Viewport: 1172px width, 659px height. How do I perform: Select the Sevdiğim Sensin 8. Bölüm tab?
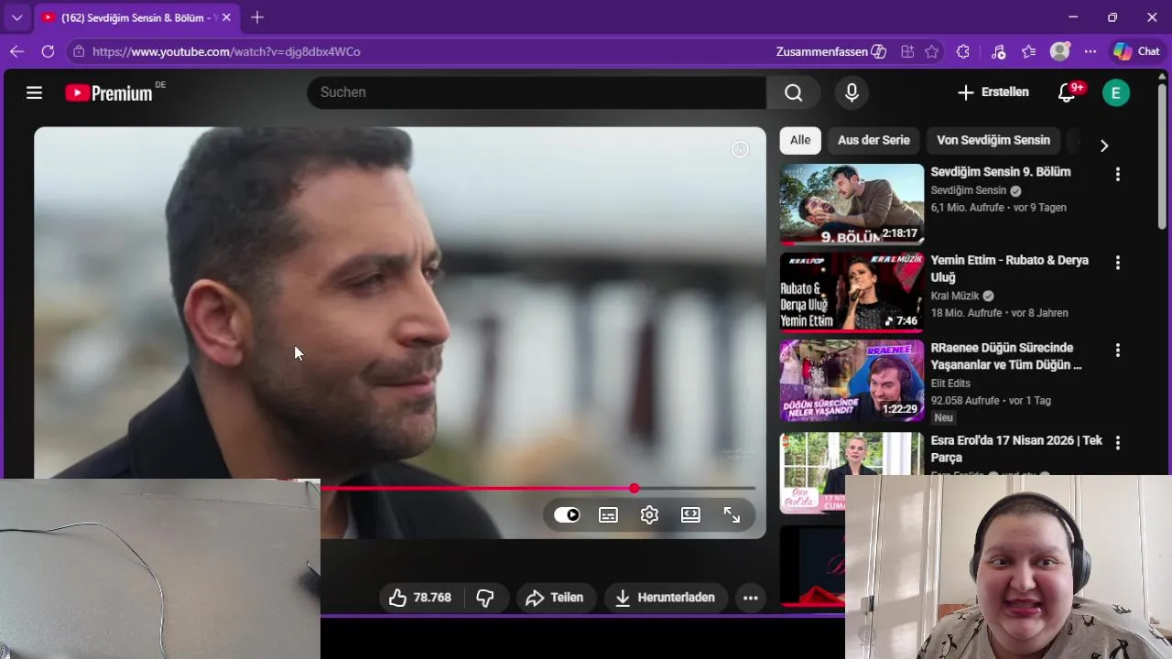click(136, 17)
